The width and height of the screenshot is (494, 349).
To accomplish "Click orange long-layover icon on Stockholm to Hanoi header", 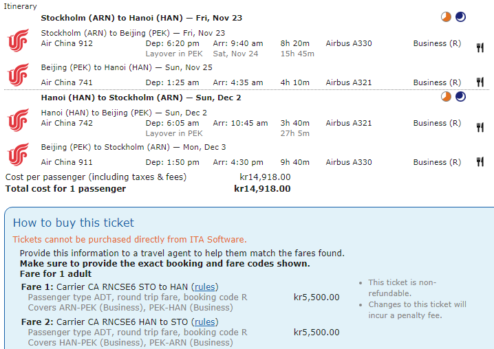I will [447, 17].
